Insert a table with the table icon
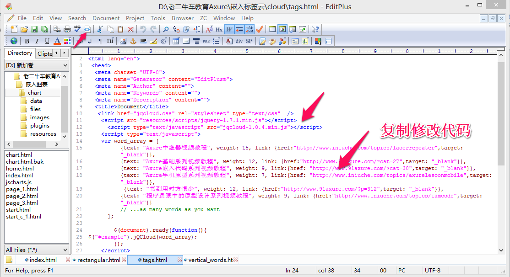510x277 pixels. point(176,41)
